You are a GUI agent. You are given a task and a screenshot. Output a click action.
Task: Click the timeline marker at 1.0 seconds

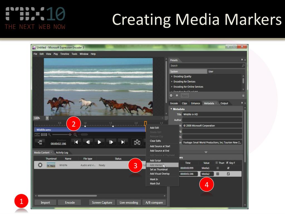click(x=85, y=126)
